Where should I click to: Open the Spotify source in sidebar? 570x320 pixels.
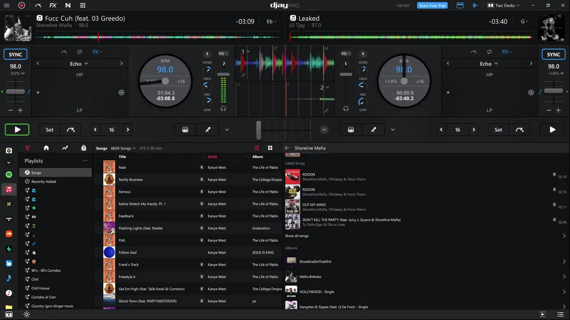point(9,174)
